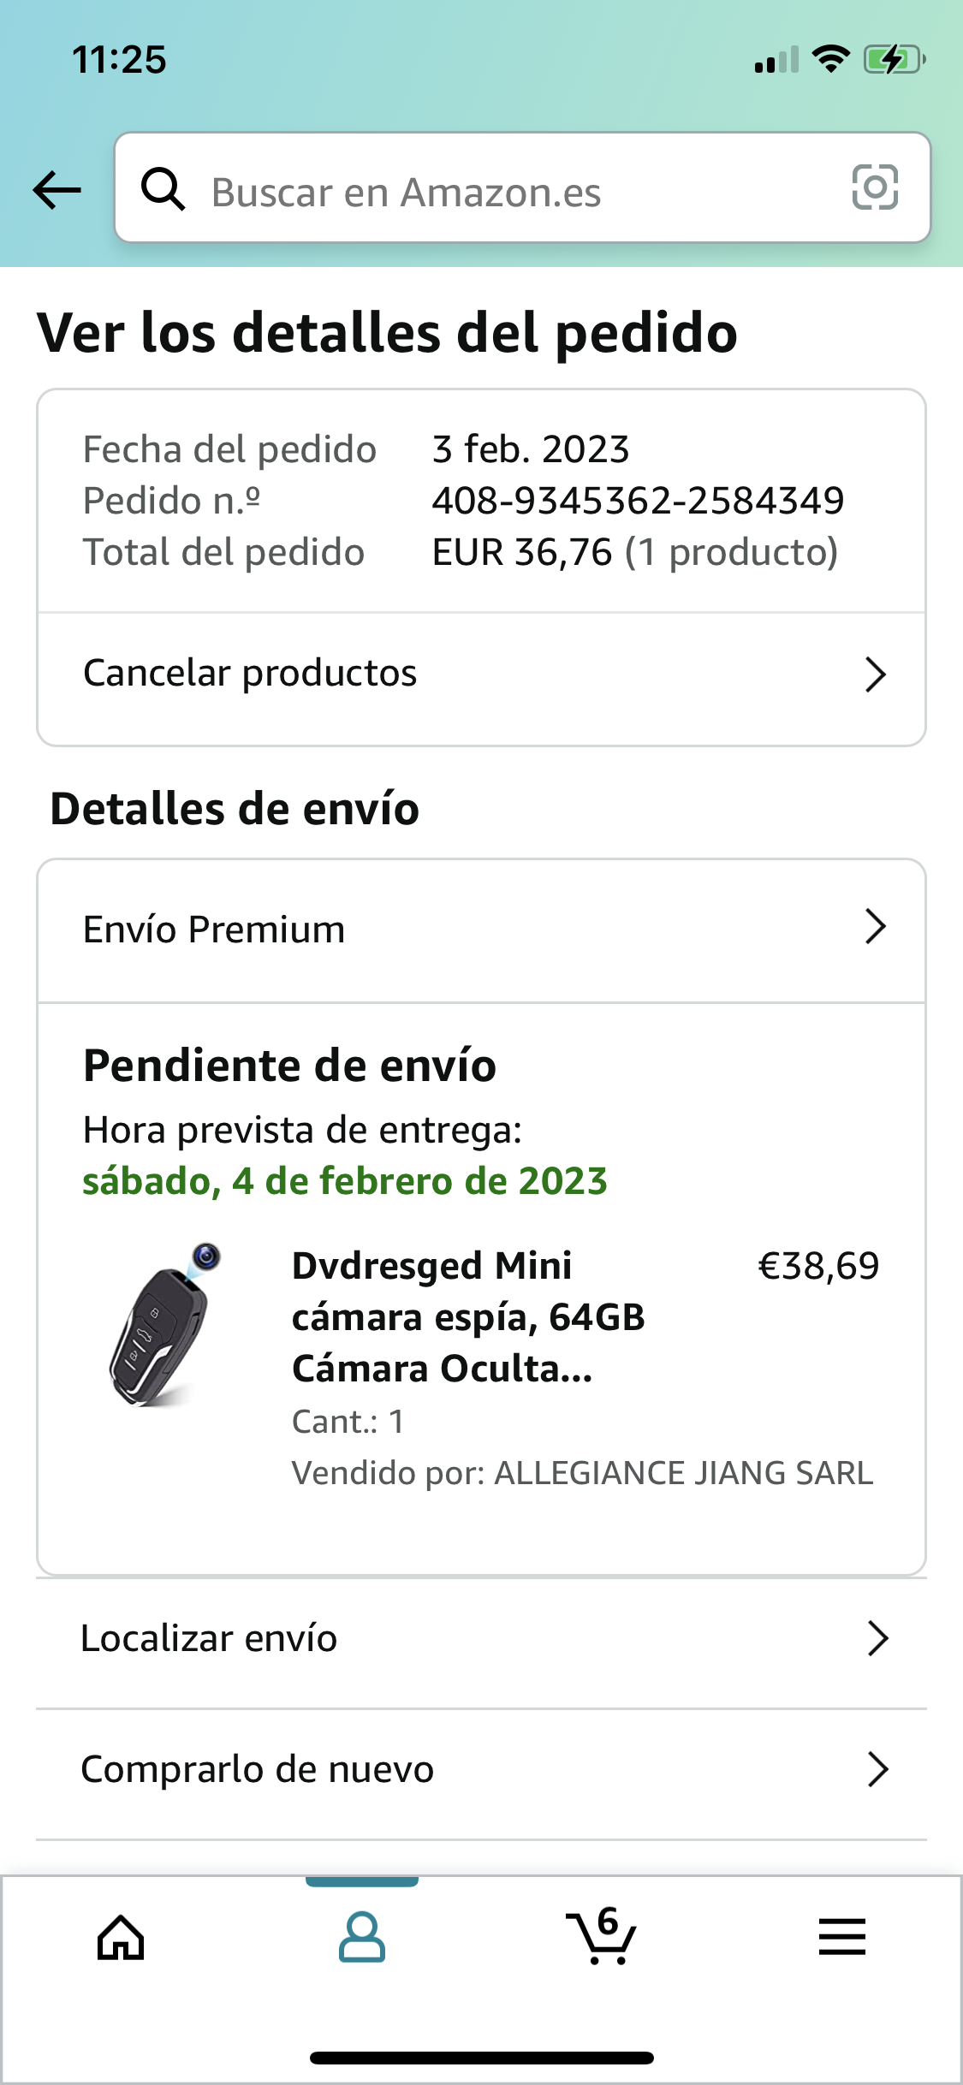Open the shopping cart icon
Image resolution: width=963 pixels, height=2085 pixels.
pos(602,1937)
